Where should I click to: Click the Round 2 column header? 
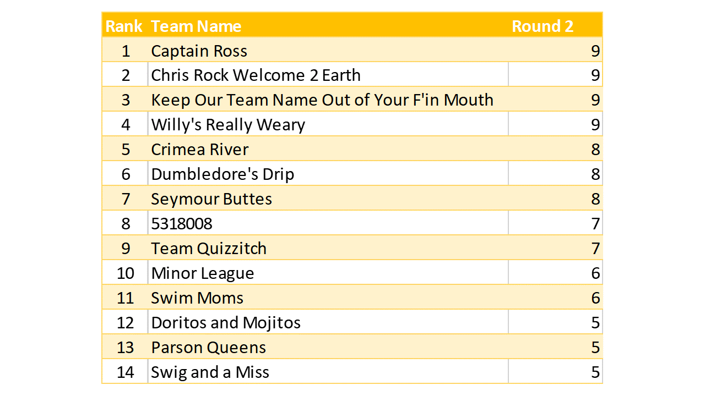point(543,26)
